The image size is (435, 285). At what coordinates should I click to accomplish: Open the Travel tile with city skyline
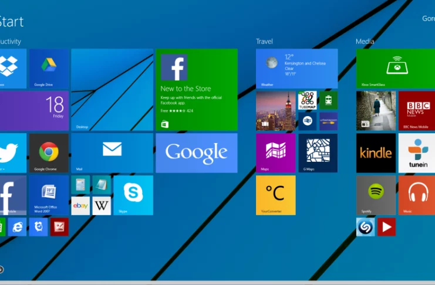tap(276, 111)
